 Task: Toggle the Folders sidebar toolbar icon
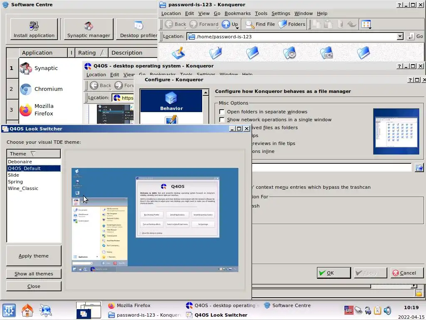coord(282,24)
